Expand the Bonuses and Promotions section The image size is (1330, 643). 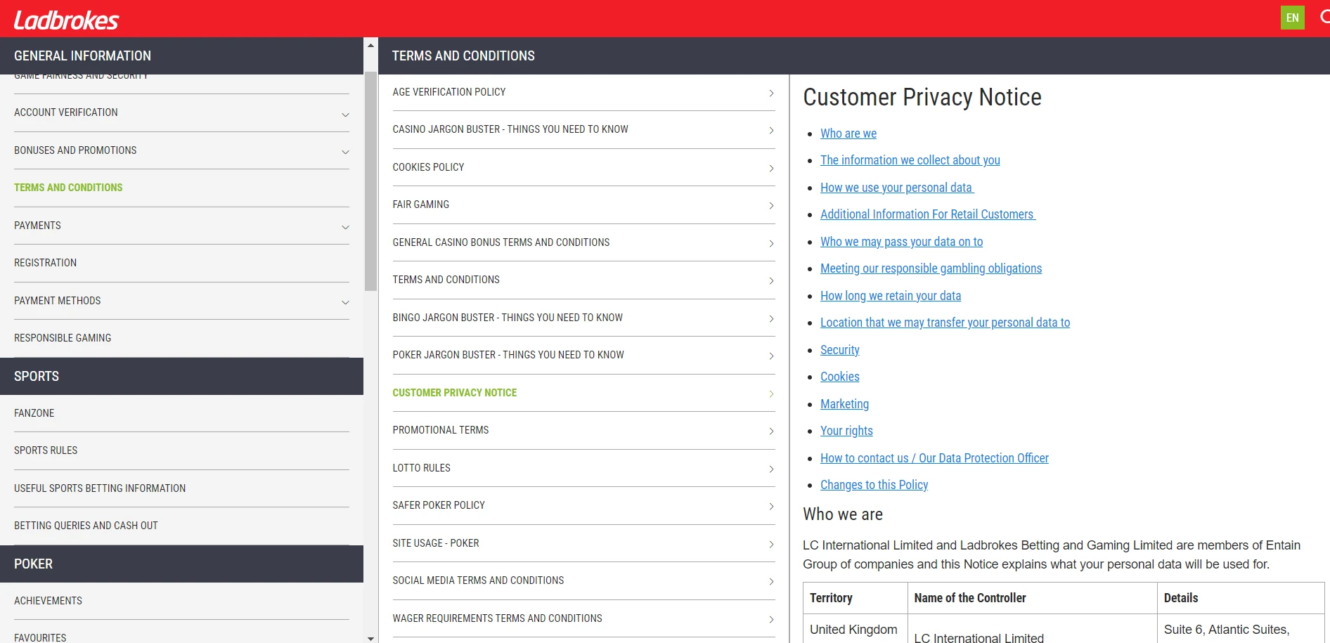[x=181, y=150]
